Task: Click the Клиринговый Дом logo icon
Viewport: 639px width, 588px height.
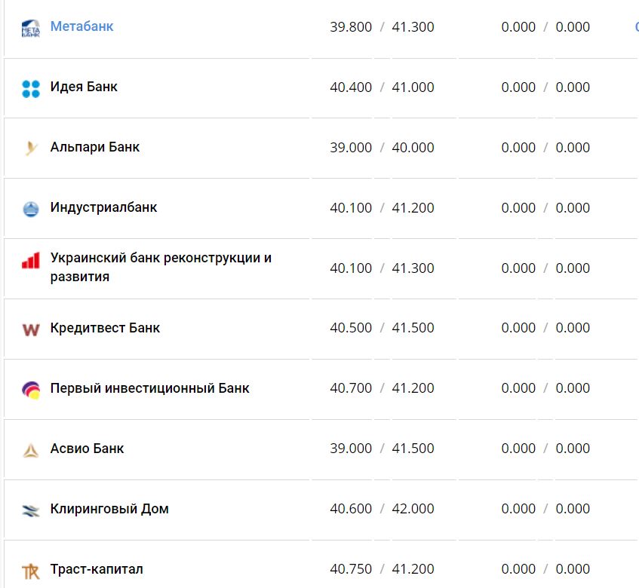Action: (30, 510)
